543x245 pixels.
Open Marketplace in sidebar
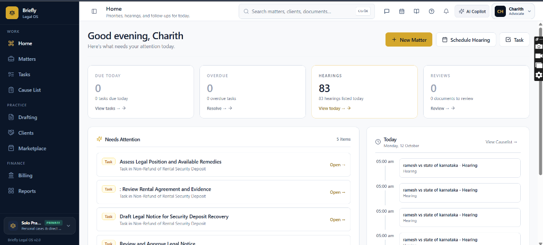(x=39, y=148)
